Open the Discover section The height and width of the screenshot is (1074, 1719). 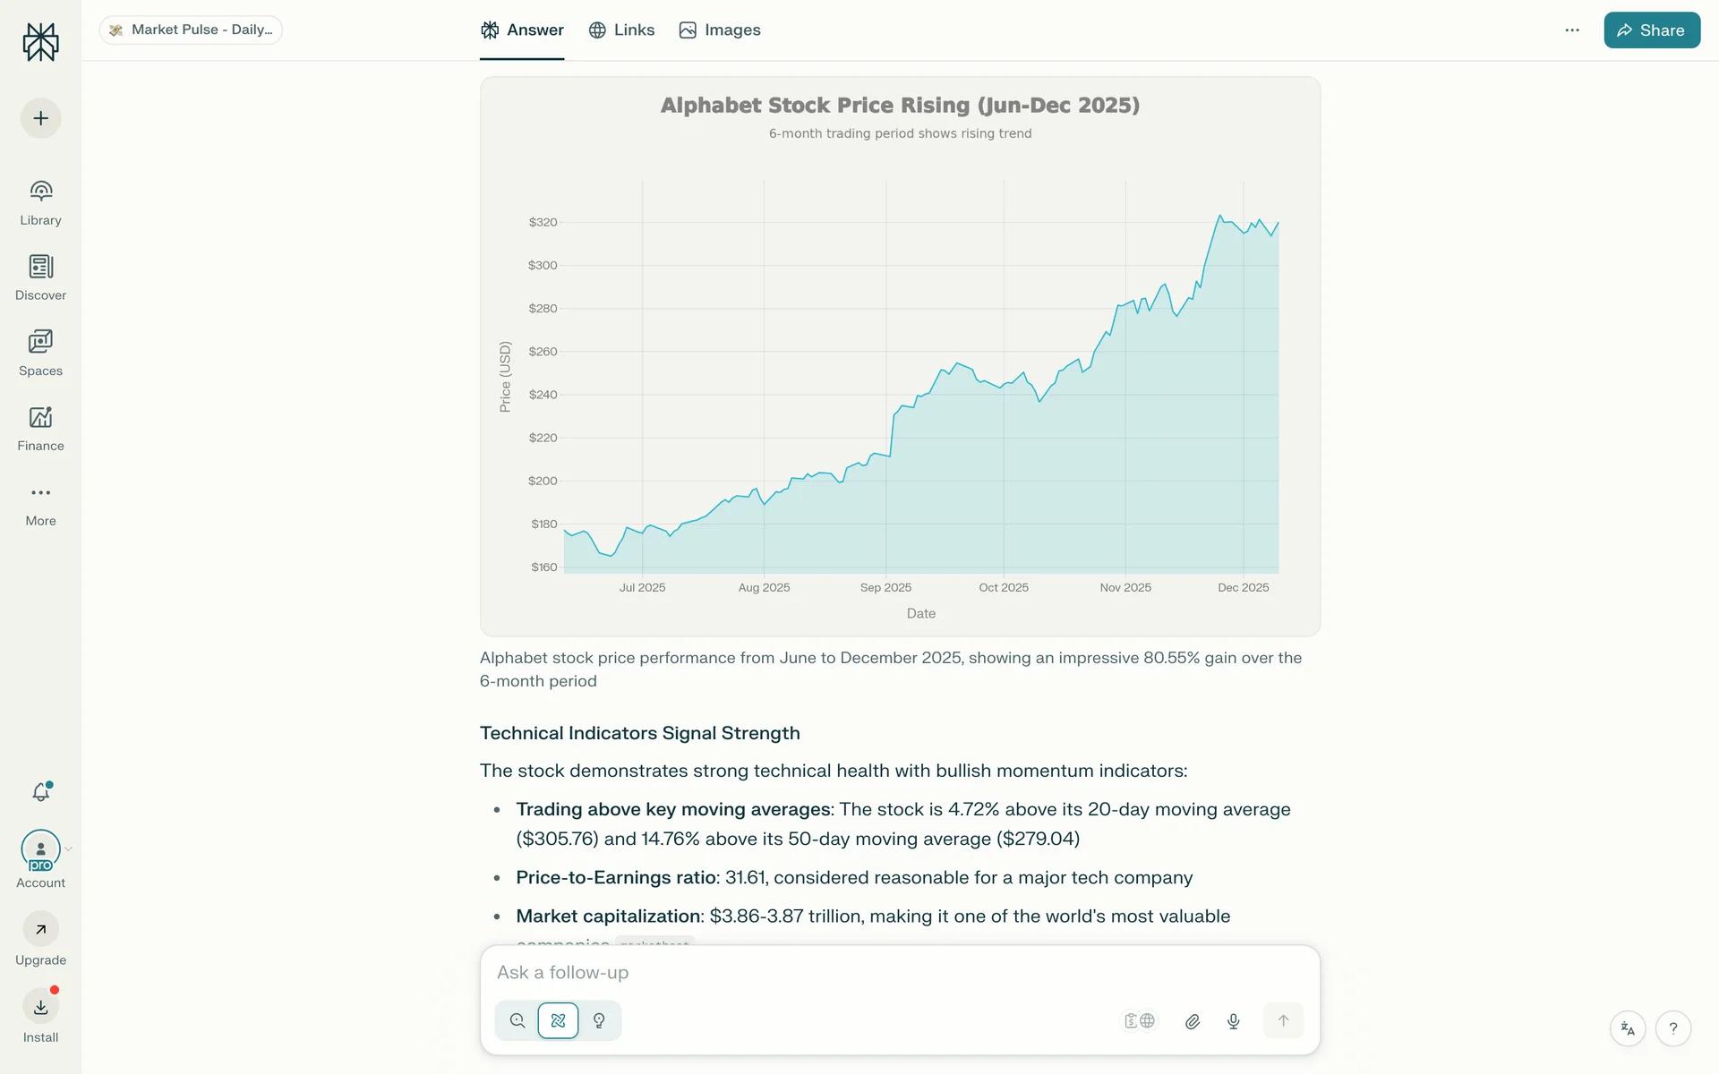pyautogui.click(x=40, y=277)
